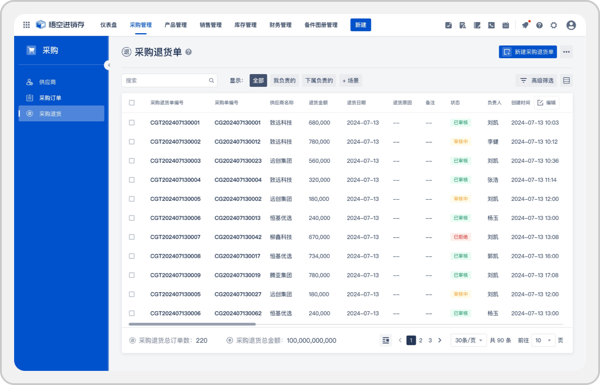Check the row CGT202407130008 checkbox
This screenshot has height=385, width=600.
(131, 256)
